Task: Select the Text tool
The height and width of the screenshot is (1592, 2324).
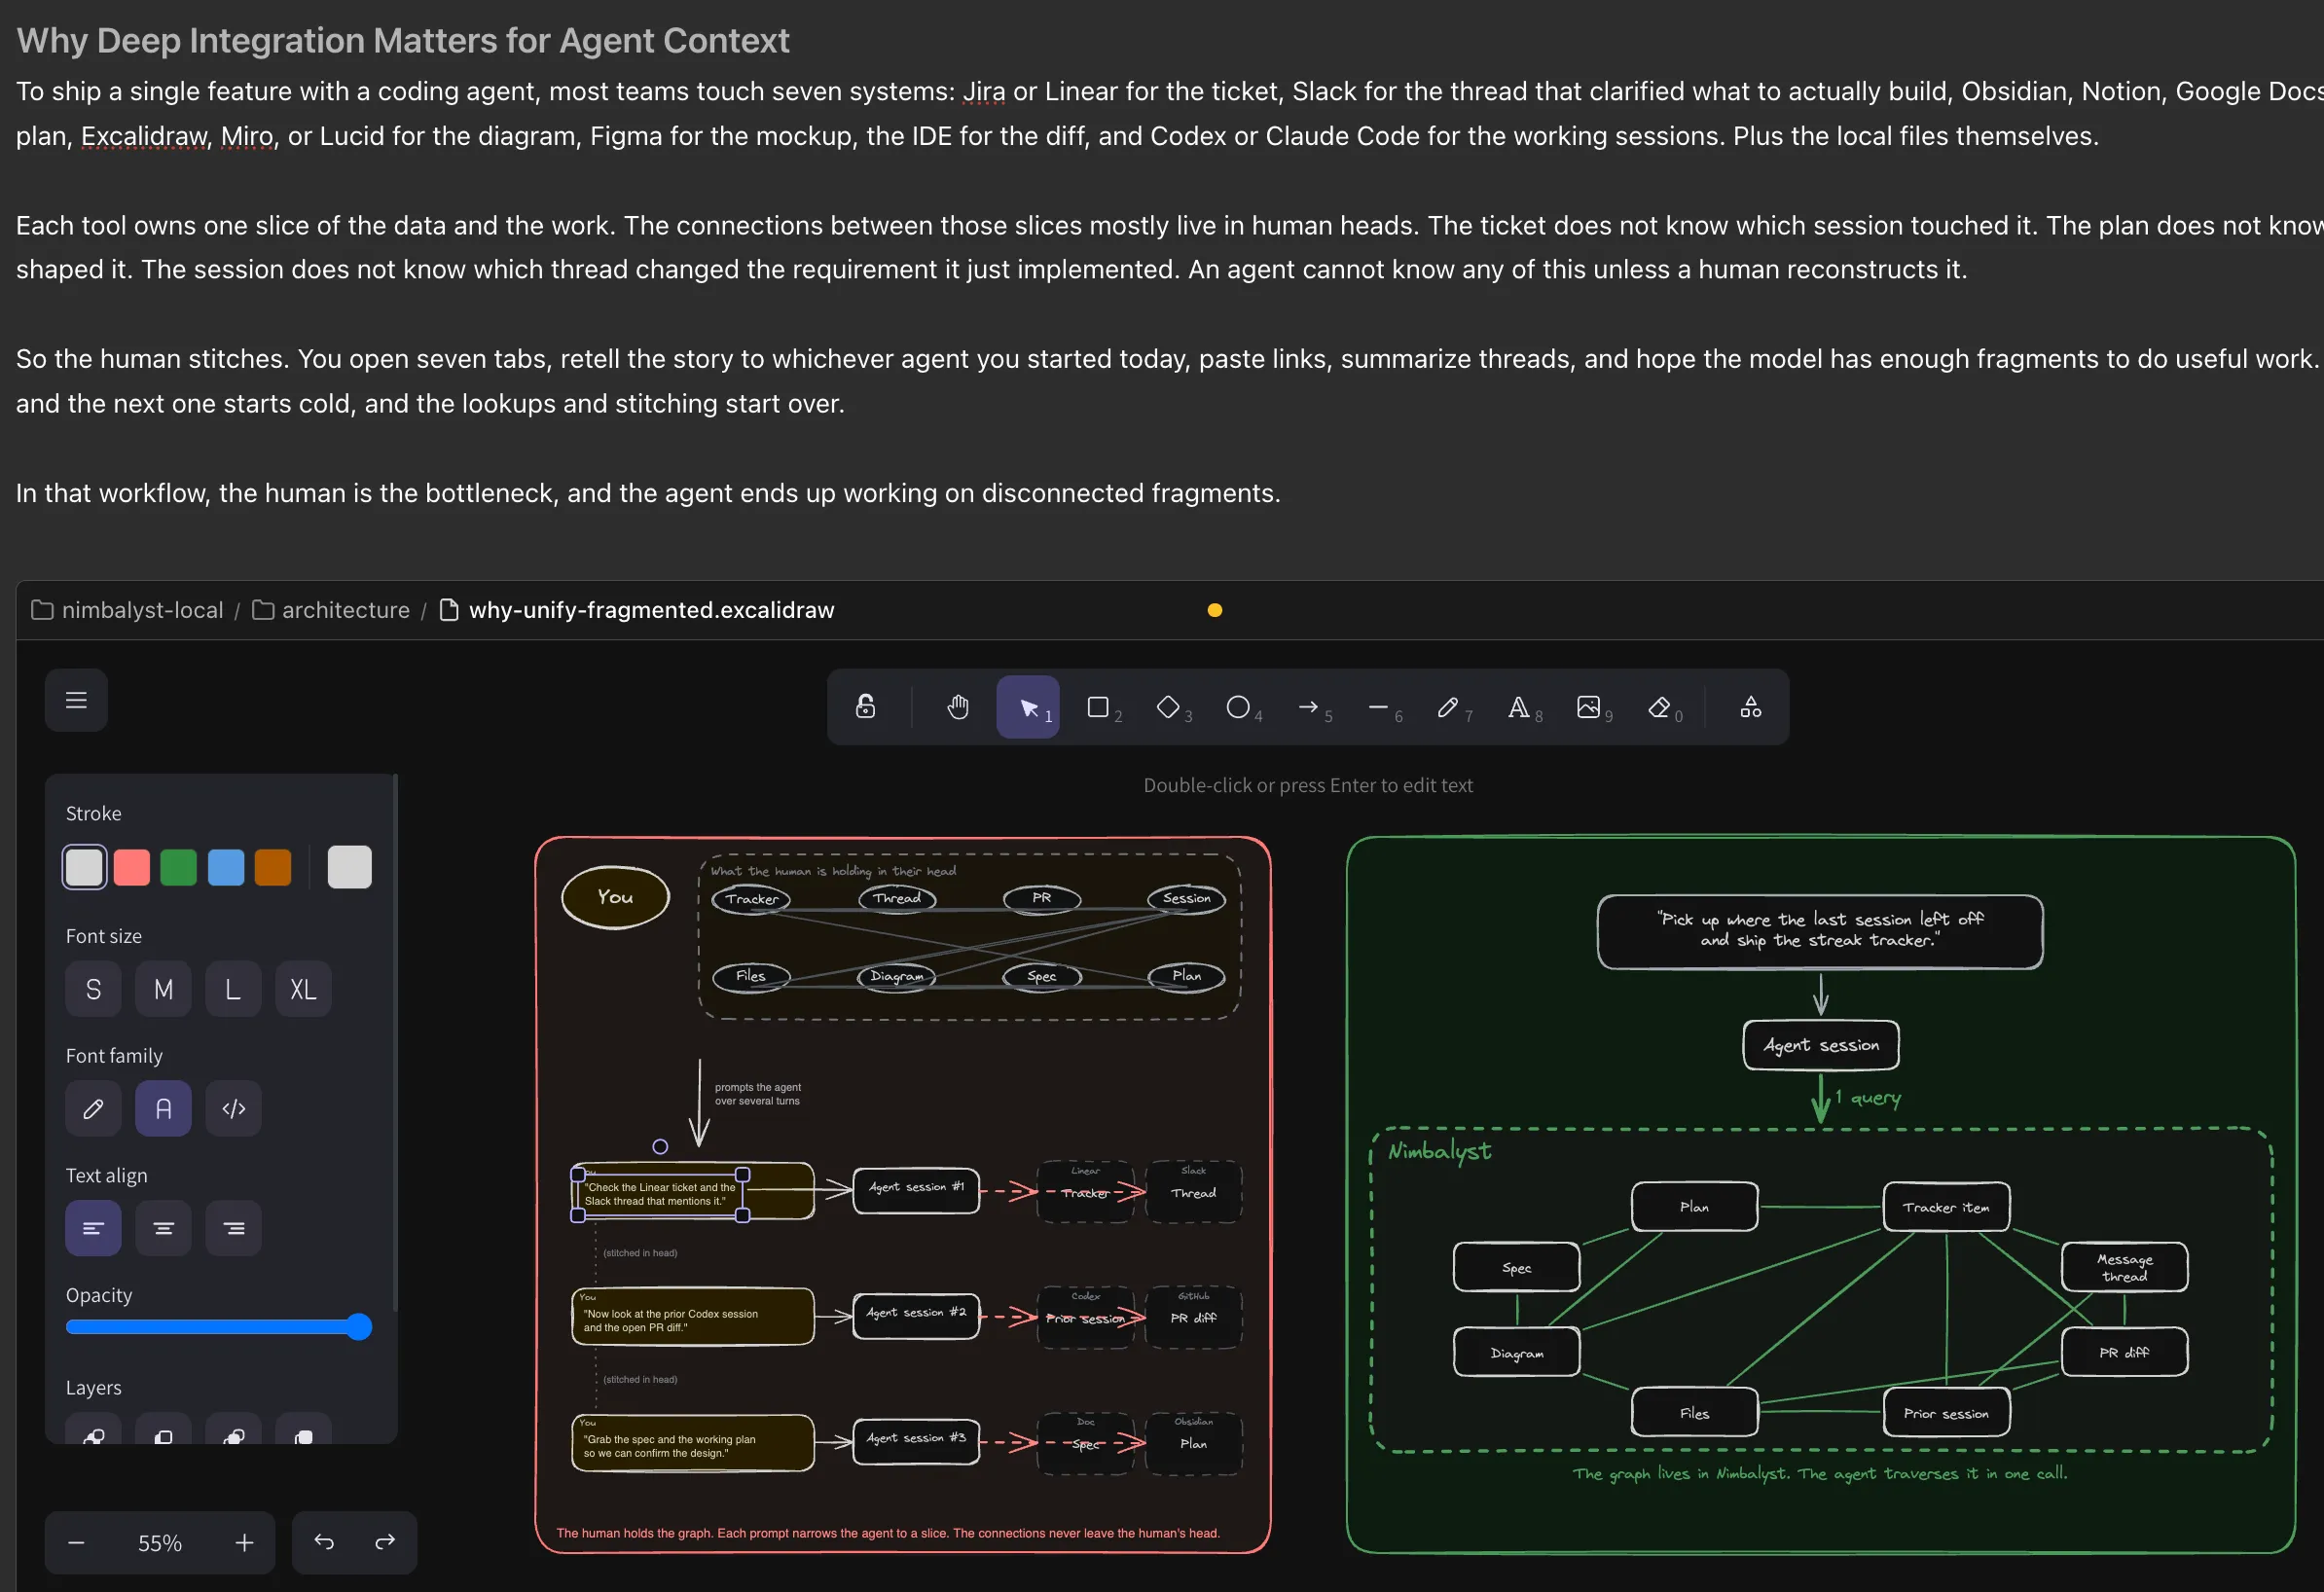Action: [x=1518, y=707]
